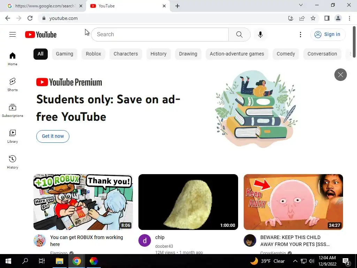357x268 pixels.
Task: Open Chrome three-dot menu
Action: point(349,18)
